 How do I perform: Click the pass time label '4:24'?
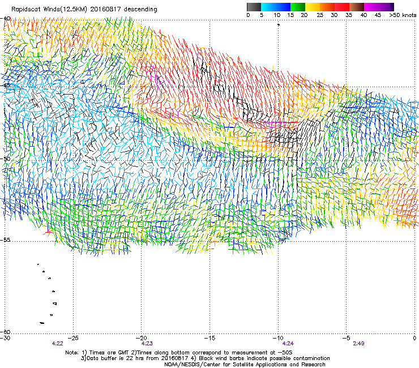click(x=288, y=344)
